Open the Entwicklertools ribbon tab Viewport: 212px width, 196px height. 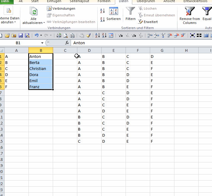(195, 1)
